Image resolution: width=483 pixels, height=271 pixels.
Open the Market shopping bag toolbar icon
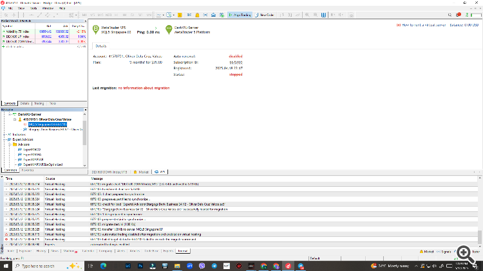click(197, 15)
